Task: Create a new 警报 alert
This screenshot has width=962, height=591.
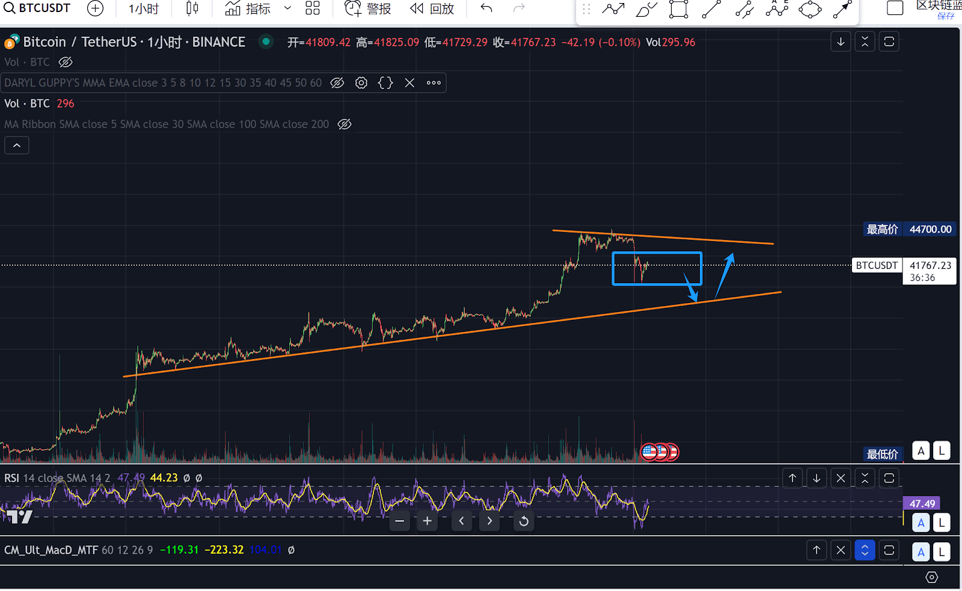Action: 367,8
